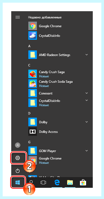The width and height of the screenshot is (104, 199).
Task: Click the Dolby folder icon
Action: tap(33, 122)
